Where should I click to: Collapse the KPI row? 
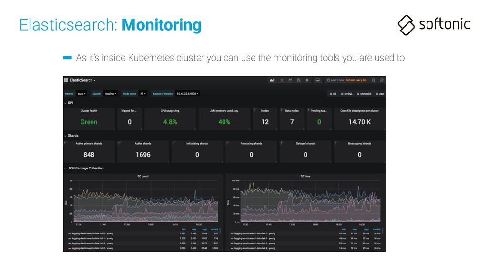coord(69,103)
